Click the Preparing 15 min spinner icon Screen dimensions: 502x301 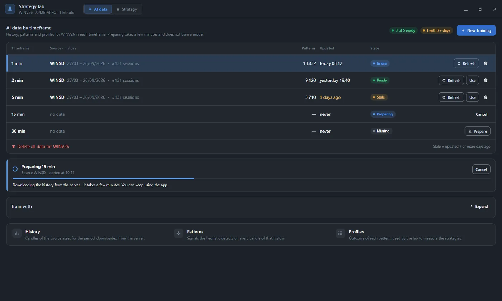[15, 169]
